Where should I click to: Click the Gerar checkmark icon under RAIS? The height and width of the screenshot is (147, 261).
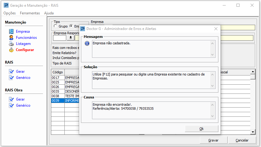tap(11, 72)
